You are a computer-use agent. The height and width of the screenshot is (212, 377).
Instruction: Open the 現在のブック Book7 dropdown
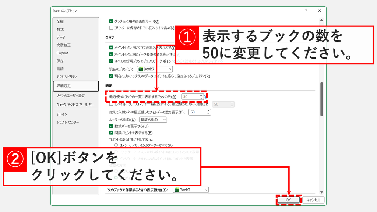(155, 69)
